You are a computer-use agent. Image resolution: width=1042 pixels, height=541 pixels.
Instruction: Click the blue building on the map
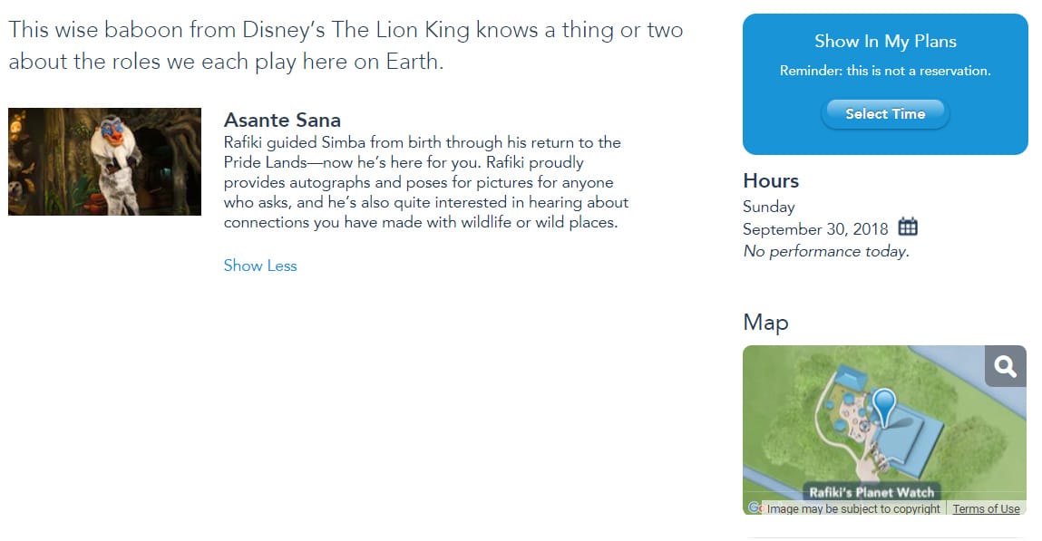tap(907, 440)
